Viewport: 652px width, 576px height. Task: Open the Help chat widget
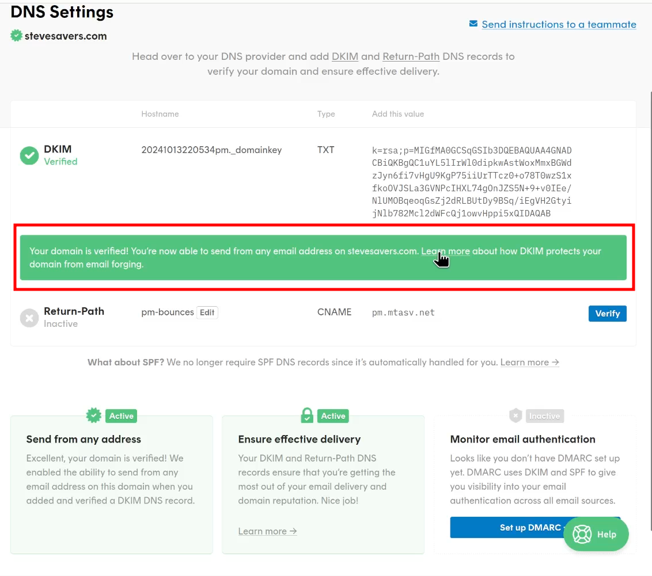pyautogui.click(x=596, y=534)
